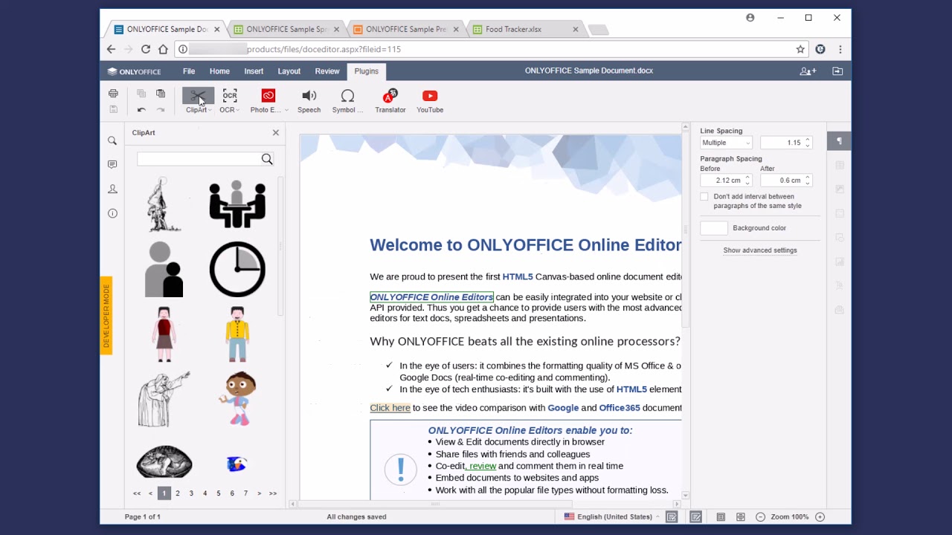Image resolution: width=952 pixels, height=535 pixels.
Task: Open the ClipArt plugin
Action: tap(197, 101)
